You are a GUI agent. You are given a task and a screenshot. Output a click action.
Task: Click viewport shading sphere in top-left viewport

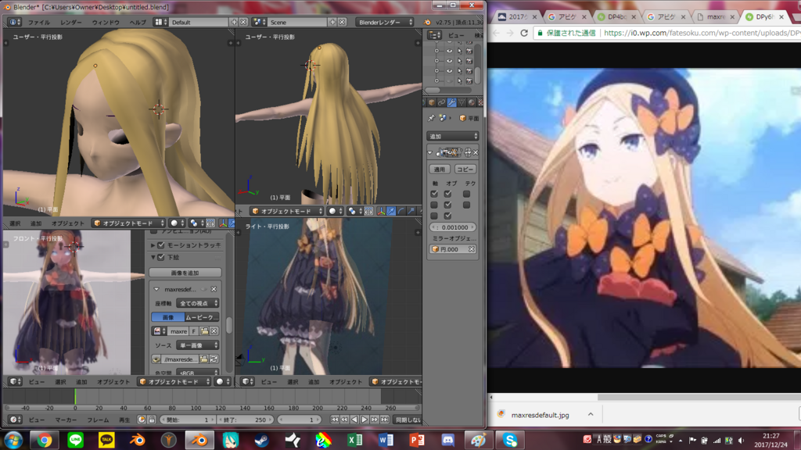point(178,223)
